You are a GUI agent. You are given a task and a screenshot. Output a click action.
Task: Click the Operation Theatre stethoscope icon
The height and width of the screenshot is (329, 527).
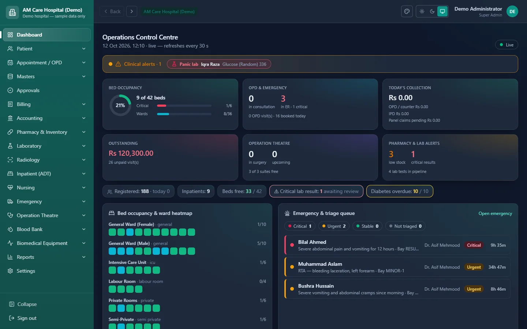[10, 215]
